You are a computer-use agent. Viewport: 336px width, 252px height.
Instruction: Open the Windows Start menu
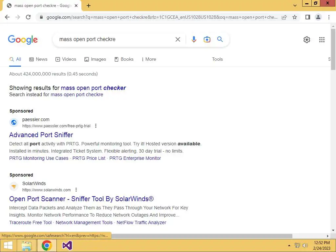pyautogui.click(x=8, y=245)
